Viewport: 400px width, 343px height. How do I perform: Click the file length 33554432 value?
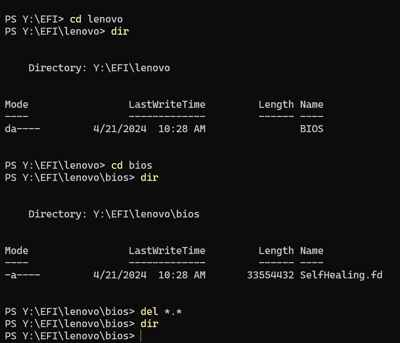click(x=270, y=275)
